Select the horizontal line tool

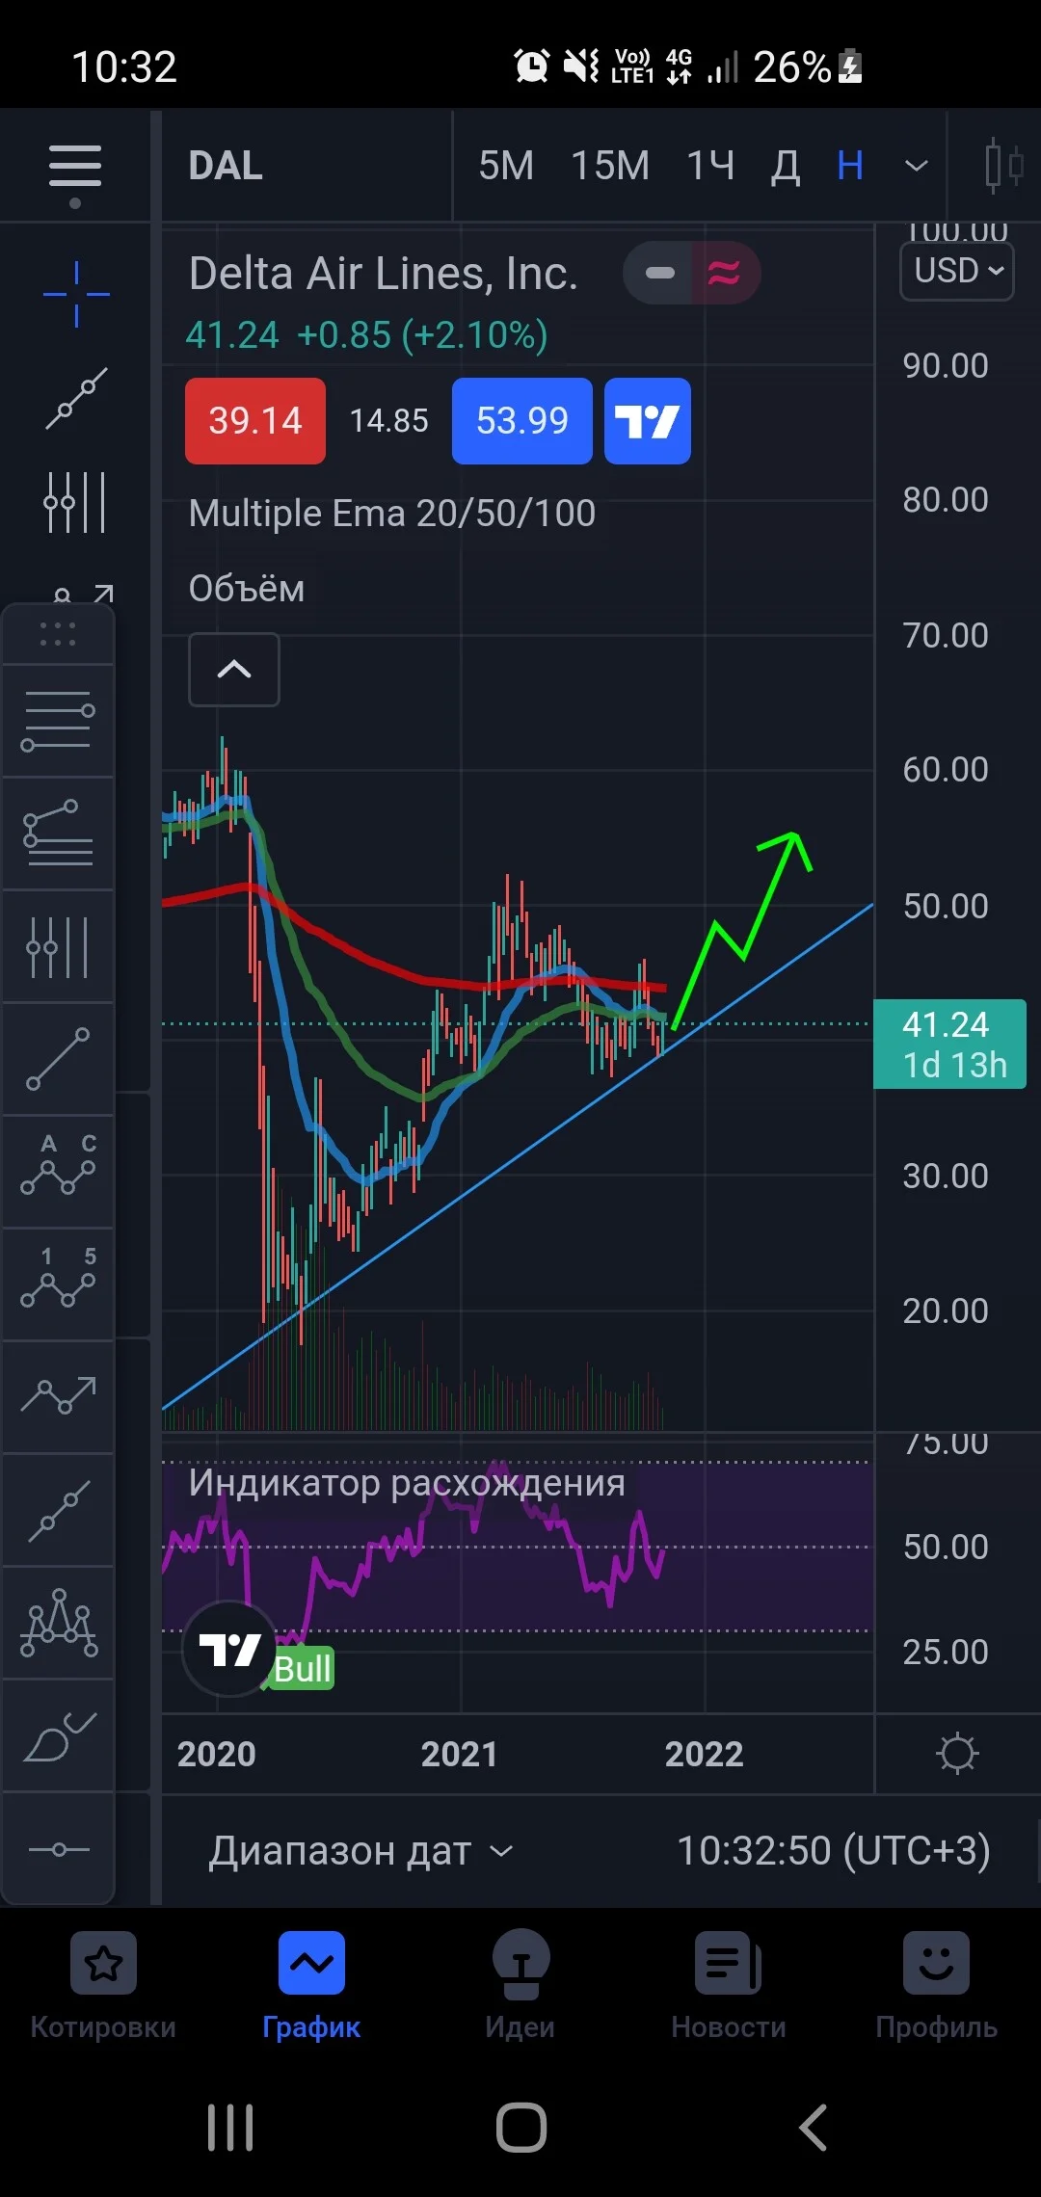pos(58,1848)
